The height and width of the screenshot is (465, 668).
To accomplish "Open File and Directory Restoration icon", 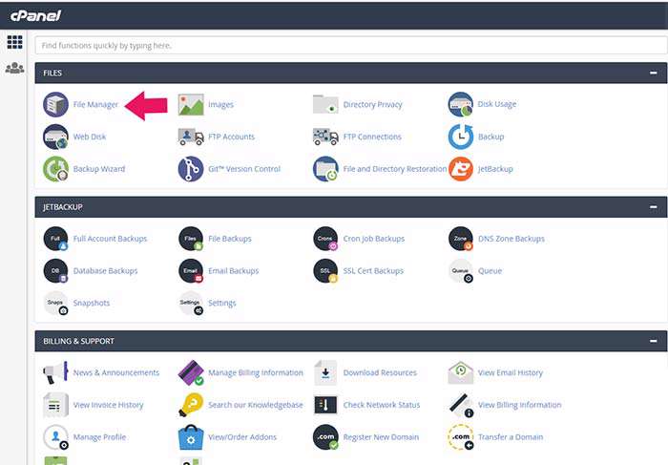I will [x=325, y=169].
